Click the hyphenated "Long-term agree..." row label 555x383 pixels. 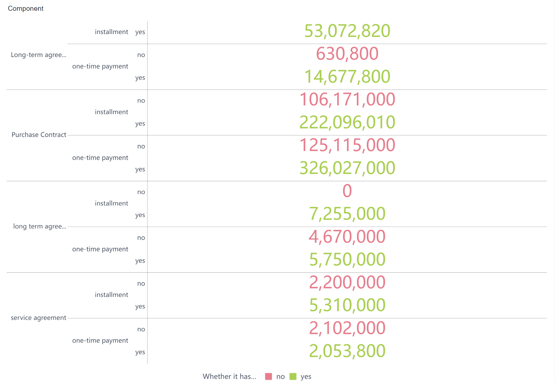pyautogui.click(x=38, y=55)
